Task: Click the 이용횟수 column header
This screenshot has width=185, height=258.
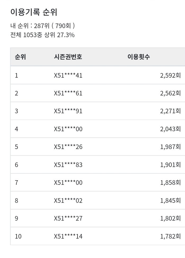Action: tap(139, 57)
